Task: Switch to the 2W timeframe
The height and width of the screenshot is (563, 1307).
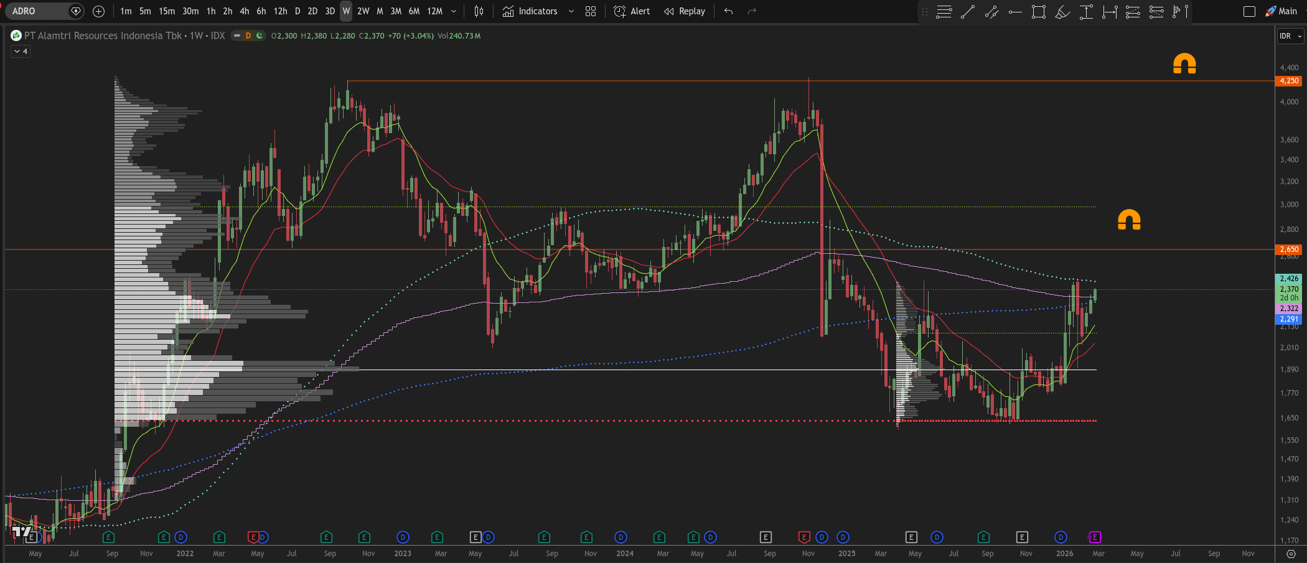Action: 363,11
